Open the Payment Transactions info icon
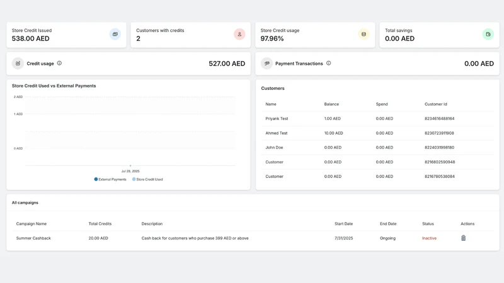This screenshot has width=504, height=283. [x=328, y=64]
